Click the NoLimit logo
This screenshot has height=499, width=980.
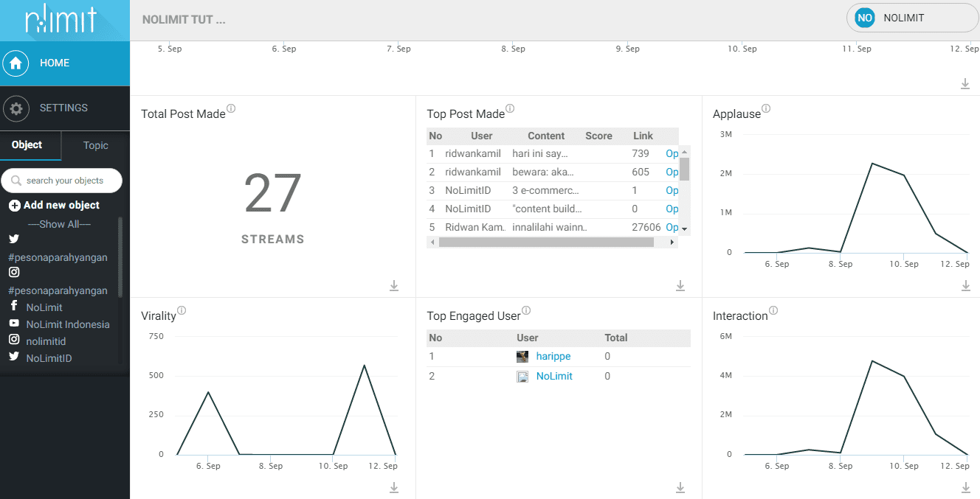point(61,20)
